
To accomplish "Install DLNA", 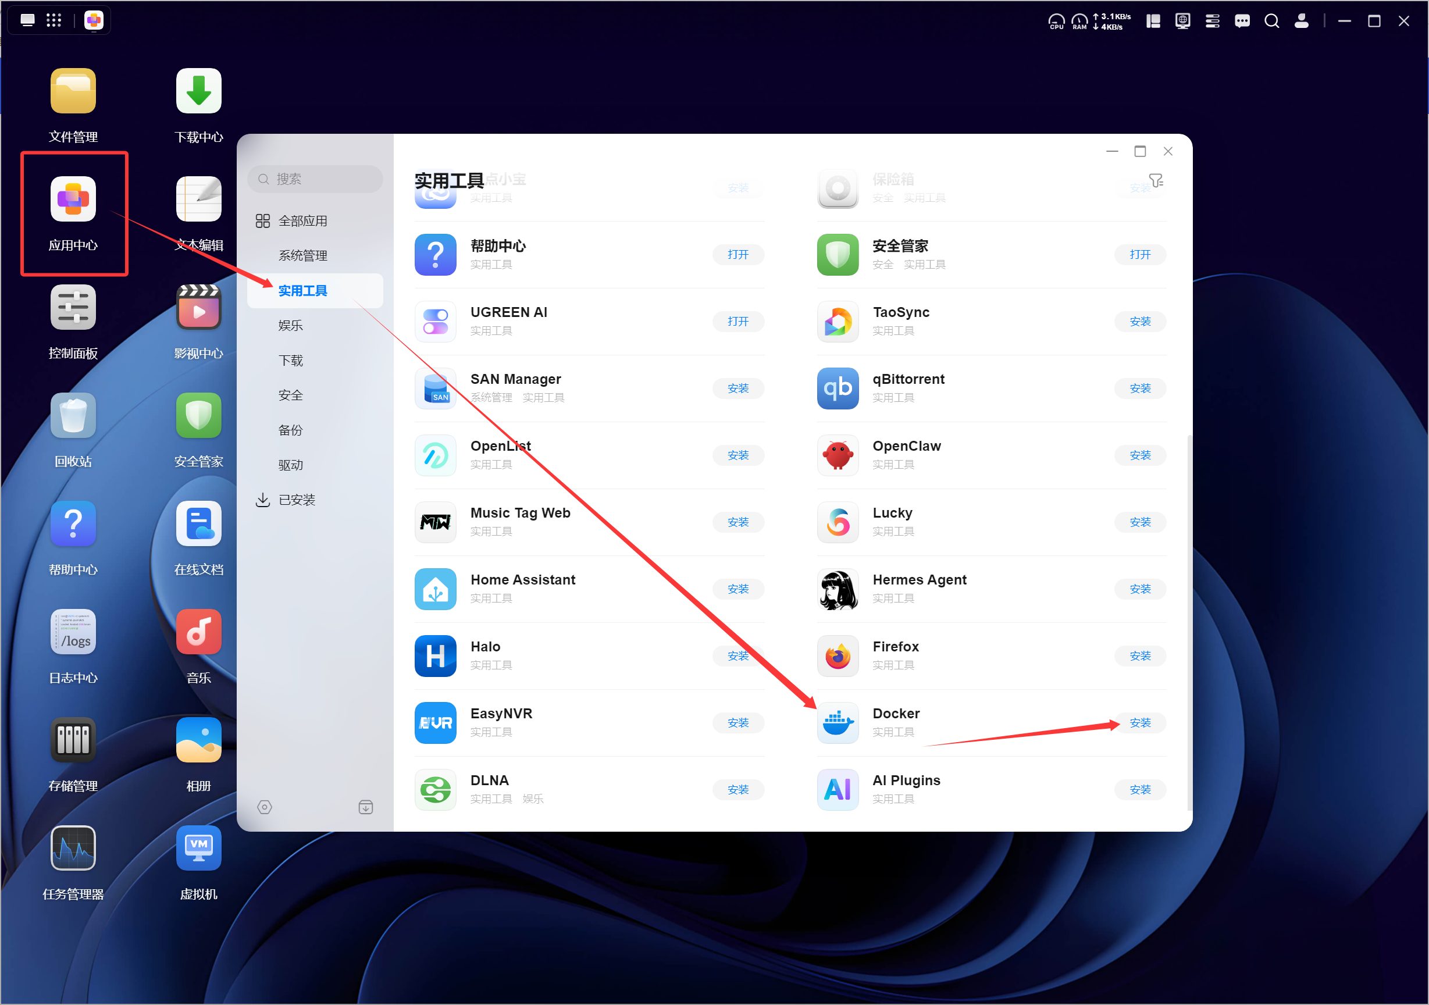I will pyautogui.click(x=738, y=790).
